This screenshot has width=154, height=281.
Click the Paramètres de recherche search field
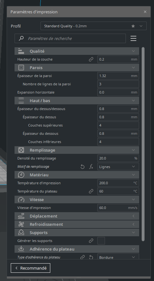click(70, 38)
